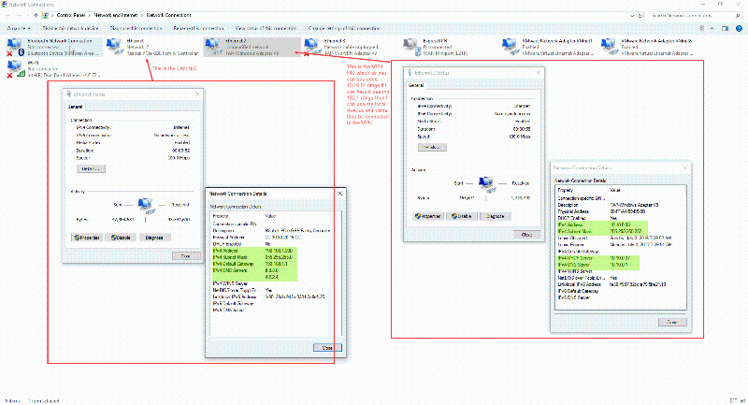Click Properties in Ethernet Status window
Image resolution: width=748 pixels, height=405 pixels.
(87, 237)
